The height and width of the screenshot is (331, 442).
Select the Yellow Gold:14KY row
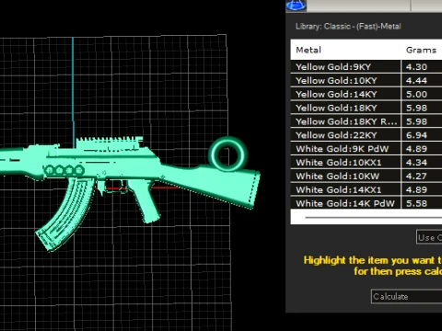point(366,94)
